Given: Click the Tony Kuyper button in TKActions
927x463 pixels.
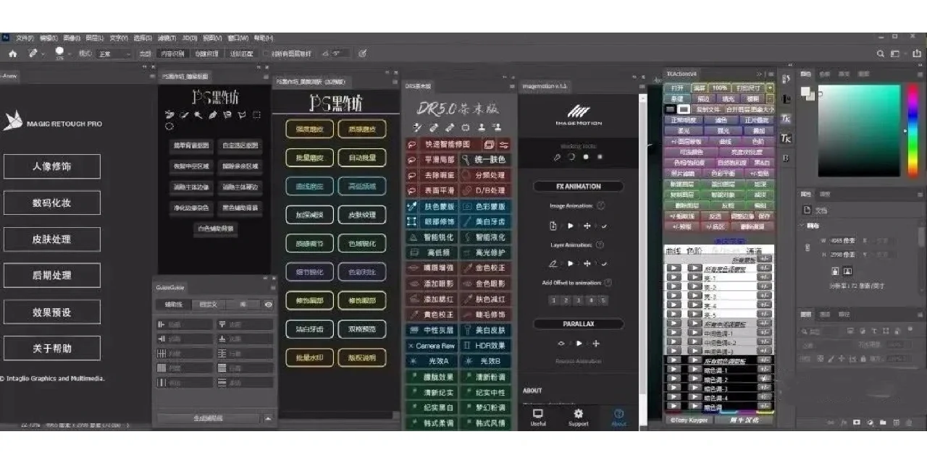Looking at the screenshot, I should 688,420.
